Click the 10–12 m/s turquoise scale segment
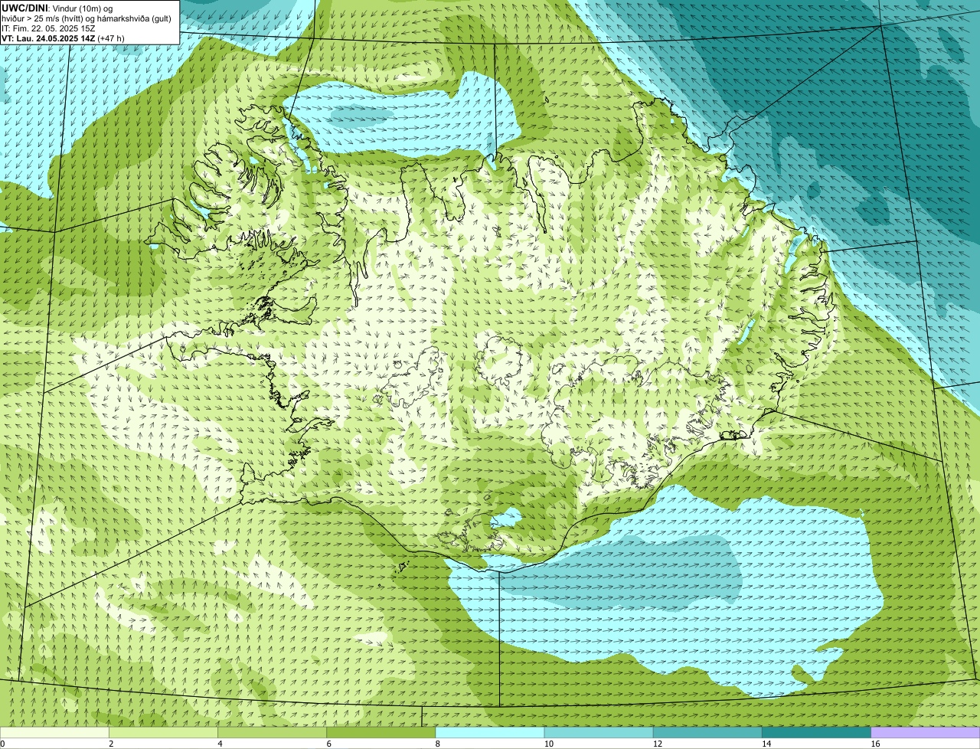The width and height of the screenshot is (980, 749). (599, 732)
